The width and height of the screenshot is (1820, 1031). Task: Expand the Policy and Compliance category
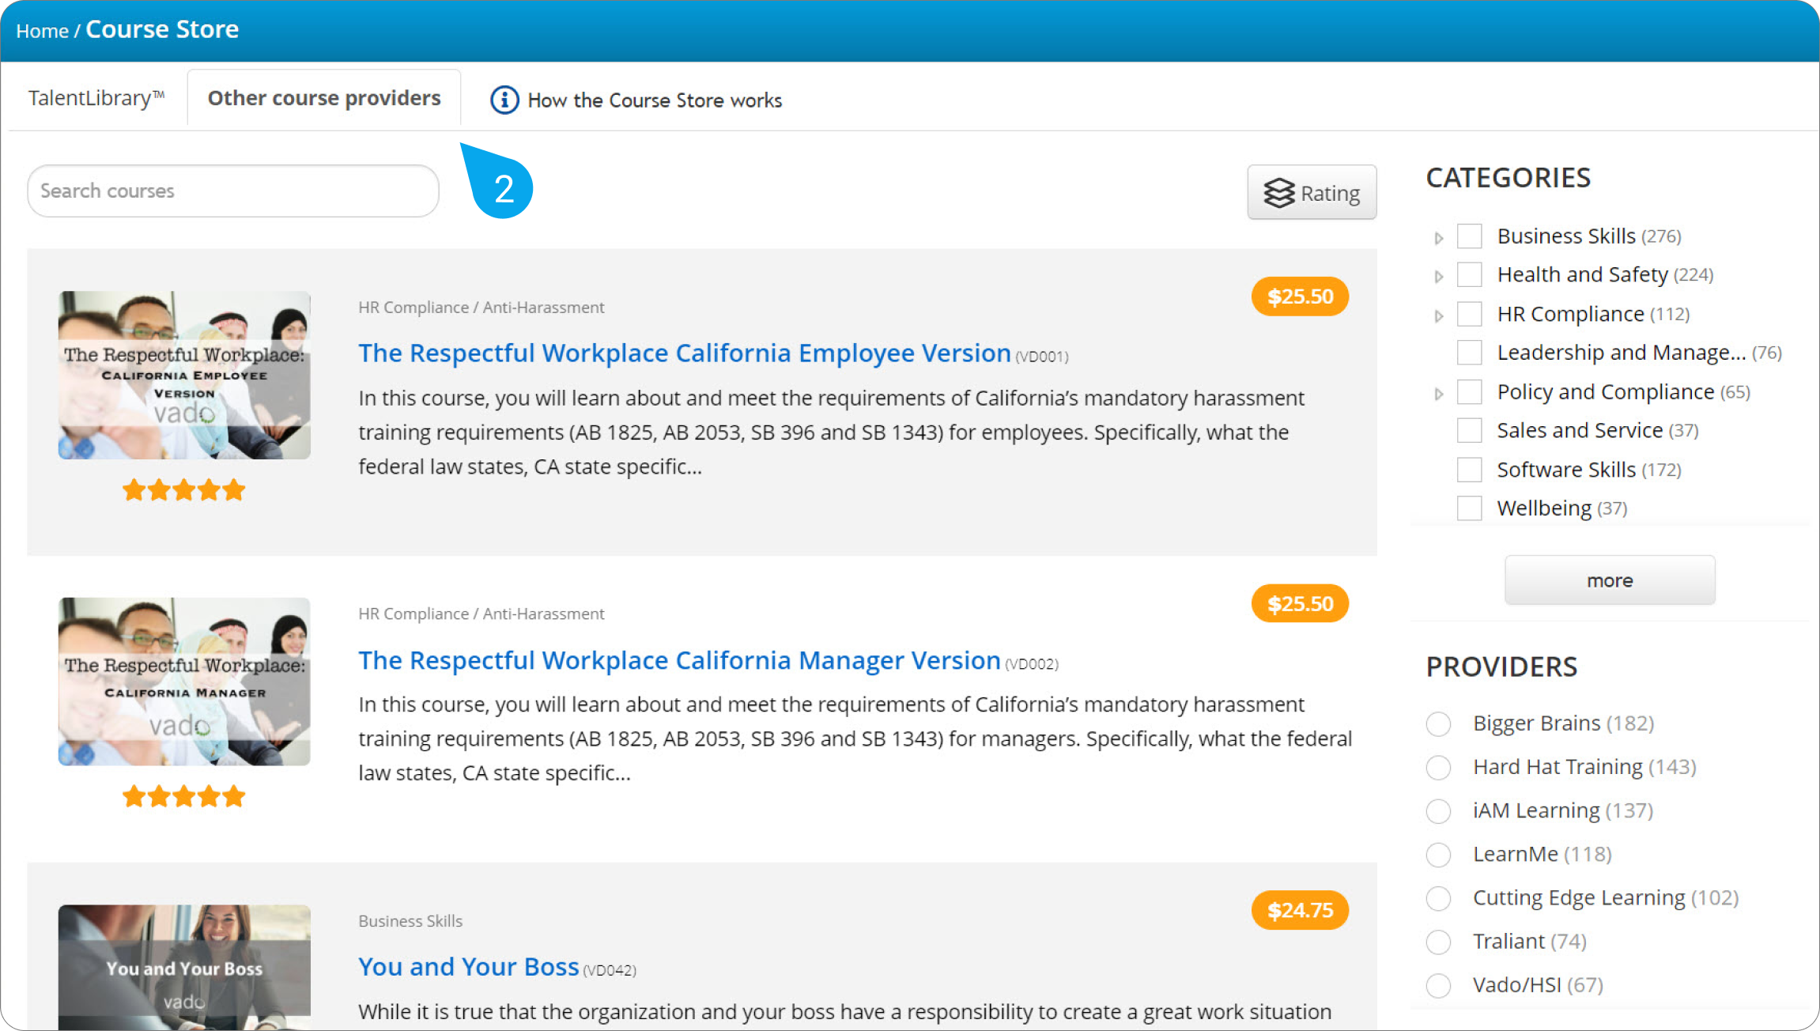[1439, 393]
